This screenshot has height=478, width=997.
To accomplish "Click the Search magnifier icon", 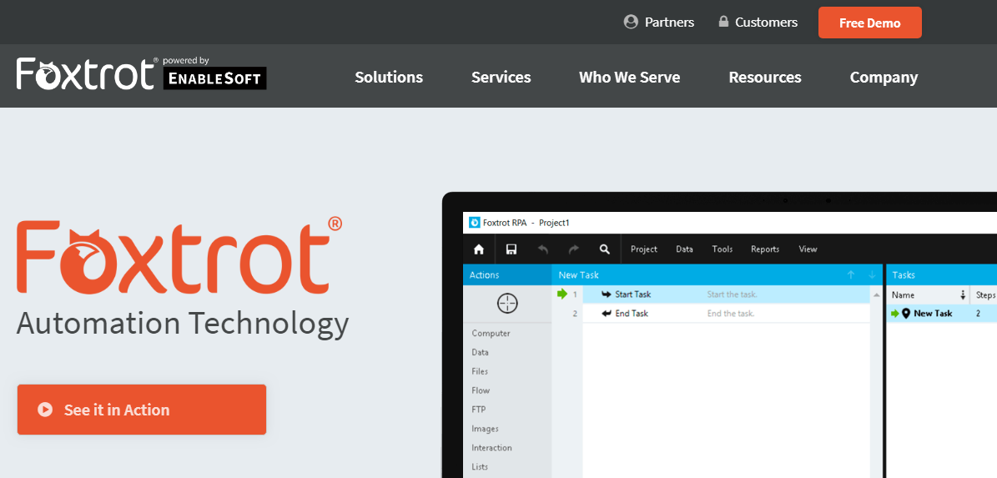I will pyautogui.click(x=604, y=249).
